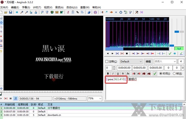The height and width of the screenshot is (119, 186).
Task: Open the 编辑 Edit menu
Action: coord(15,7)
